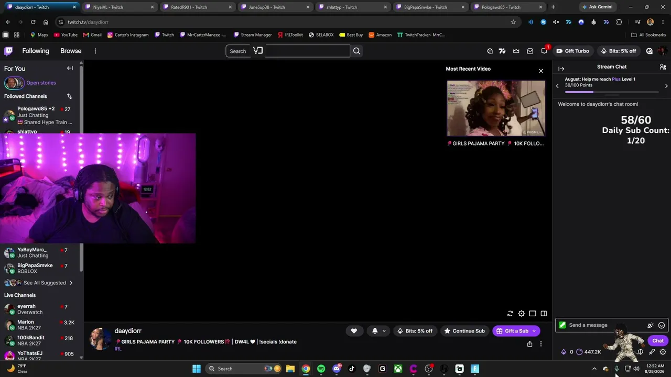Open the notification bell dropdown
This screenshot has height=377, width=671.
(378, 331)
